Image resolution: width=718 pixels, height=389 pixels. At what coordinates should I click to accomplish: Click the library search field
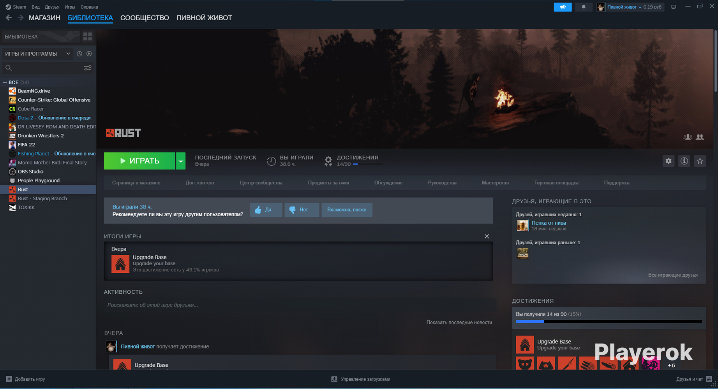tap(47, 68)
